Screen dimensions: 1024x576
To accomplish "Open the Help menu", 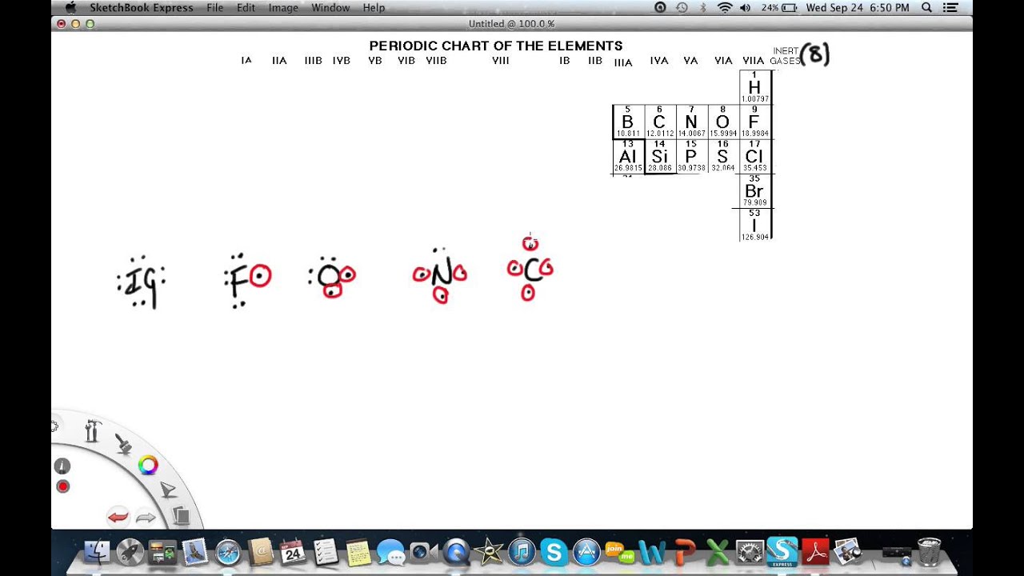I will pyautogui.click(x=374, y=7).
